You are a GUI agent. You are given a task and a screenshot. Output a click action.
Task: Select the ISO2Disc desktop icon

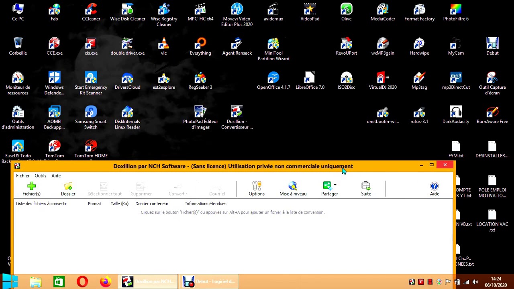tap(346, 80)
